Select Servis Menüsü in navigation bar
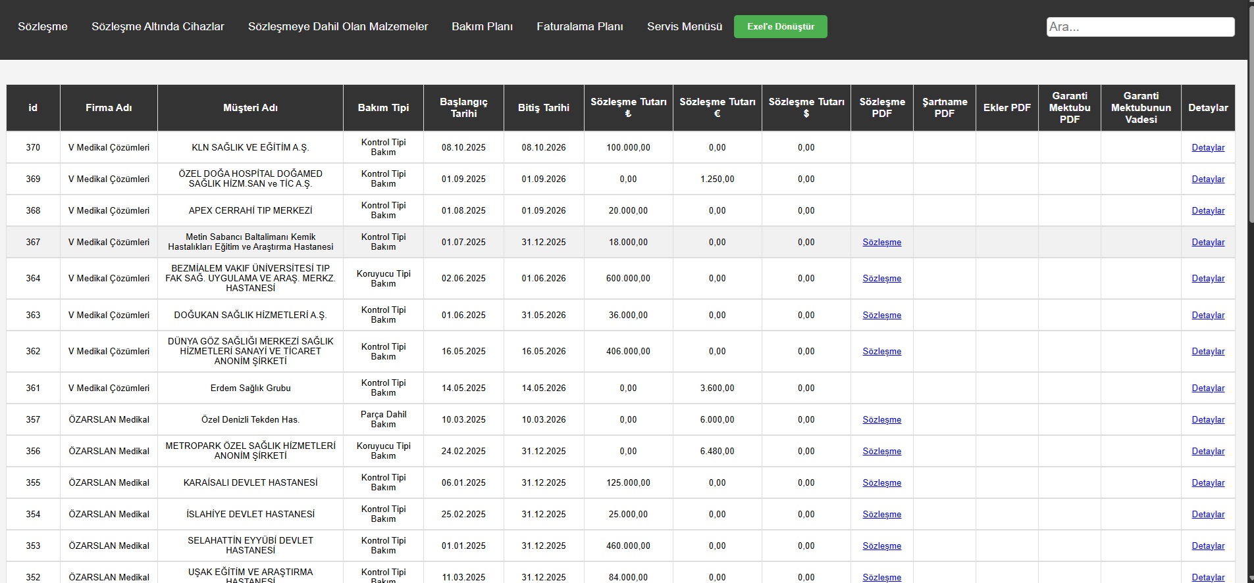Viewport: 1254px width, 583px height. click(x=685, y=27)
